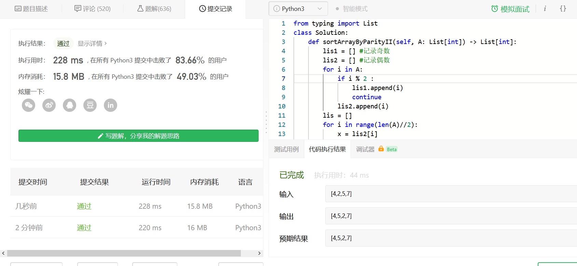Select 提交记录 tab
This screenshot has width=577, height=266.
[x=216, y=9]
